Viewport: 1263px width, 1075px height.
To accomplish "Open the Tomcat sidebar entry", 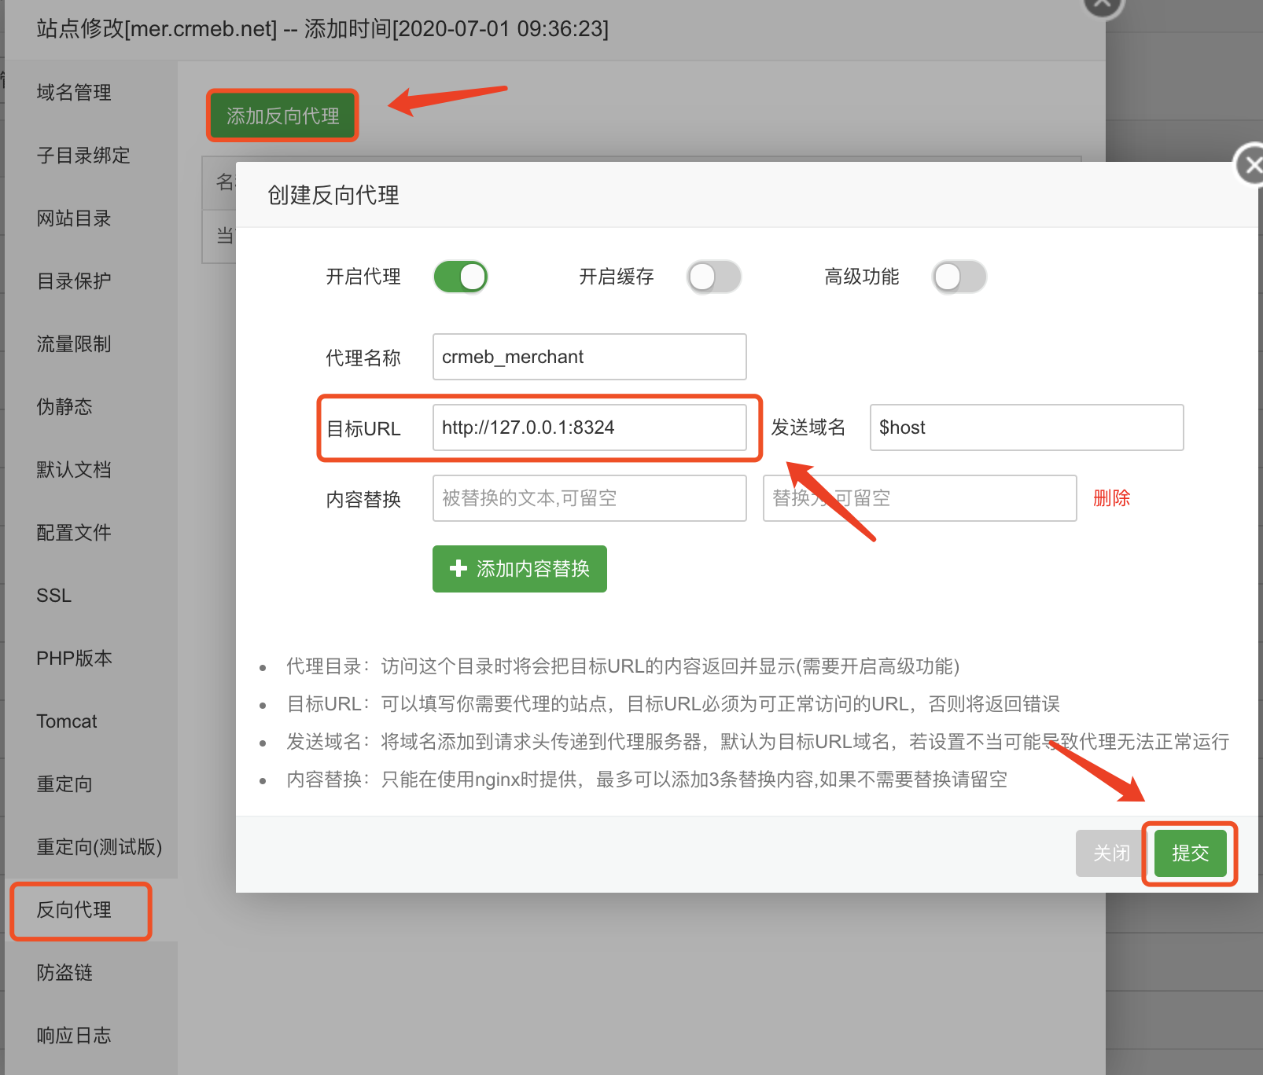I will [66, 721].
